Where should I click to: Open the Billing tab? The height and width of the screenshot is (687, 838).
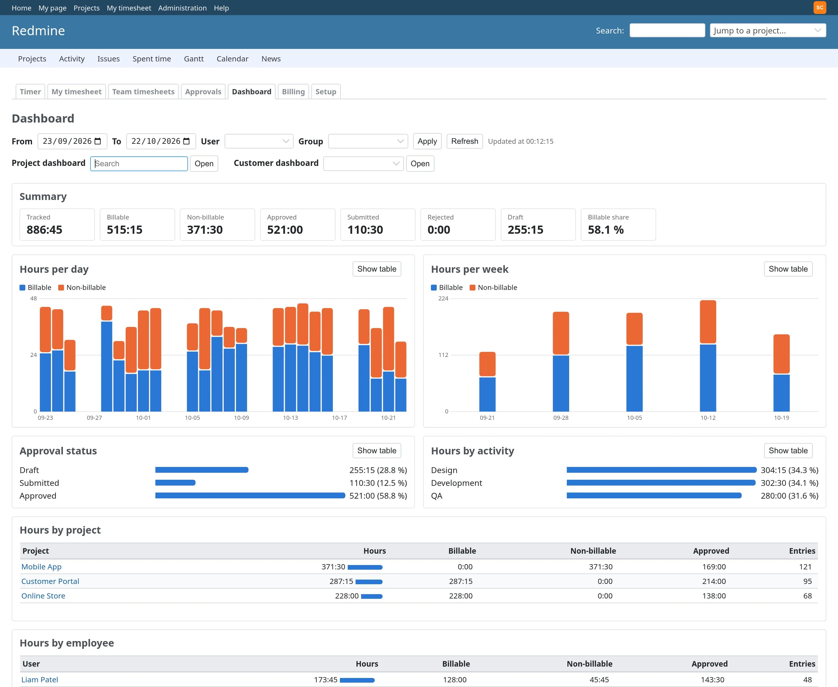pyautogui.click(x=293, y=91)
